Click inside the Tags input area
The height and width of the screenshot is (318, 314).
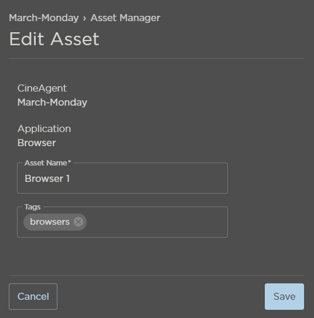coord(122,222)
